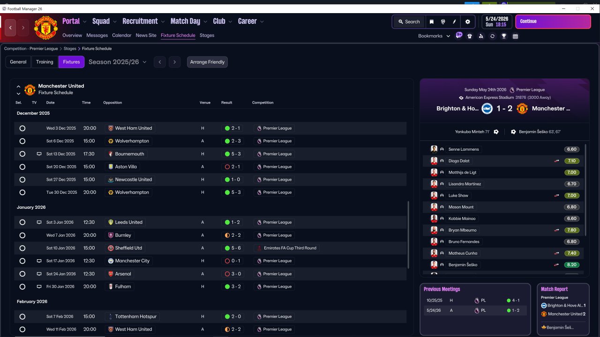This screenshot has height=337, width=600.
Task: Click the circular refresh arrows icon
Action: [492, 36]
